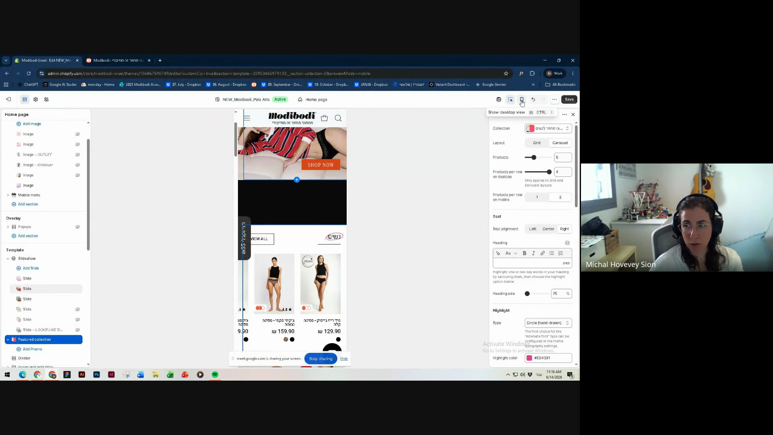Click Add Slide link
The image size is (773, 435).
click(27, 268)
